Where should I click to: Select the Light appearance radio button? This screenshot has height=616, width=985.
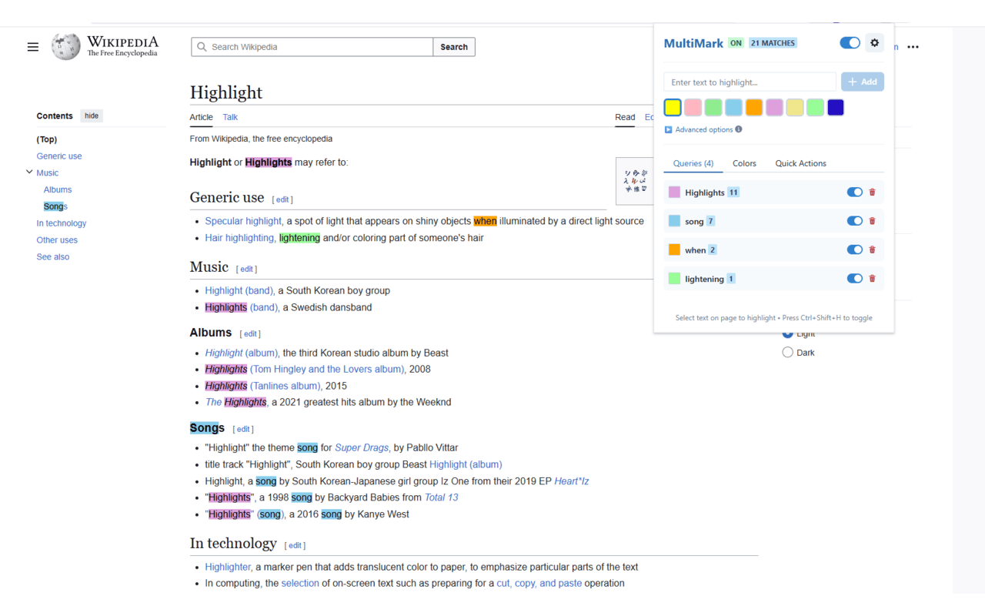click(787, 334)
